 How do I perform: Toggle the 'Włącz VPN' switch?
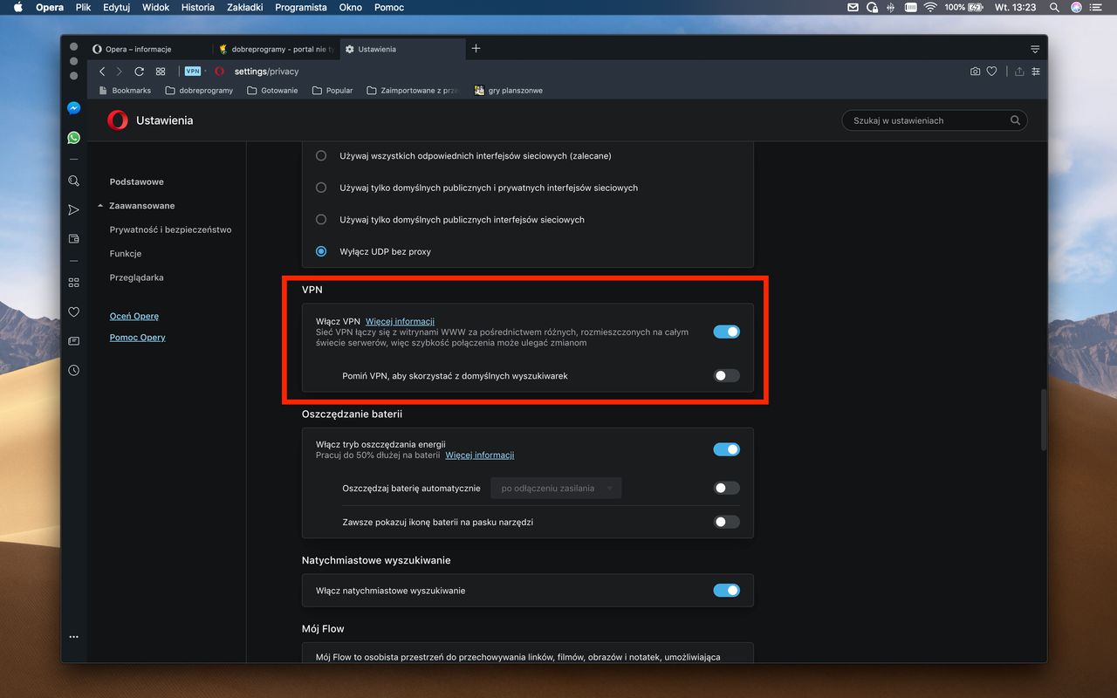point(726,332)
